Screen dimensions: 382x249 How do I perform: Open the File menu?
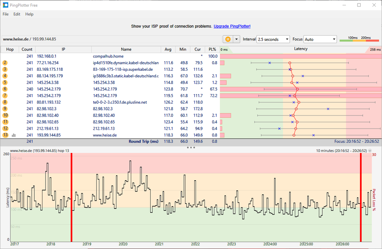click(x=6, y=14)
